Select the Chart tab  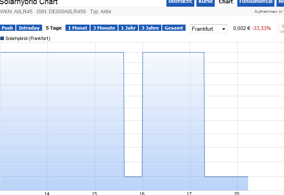pyautogui.click(x=226, y=2)
